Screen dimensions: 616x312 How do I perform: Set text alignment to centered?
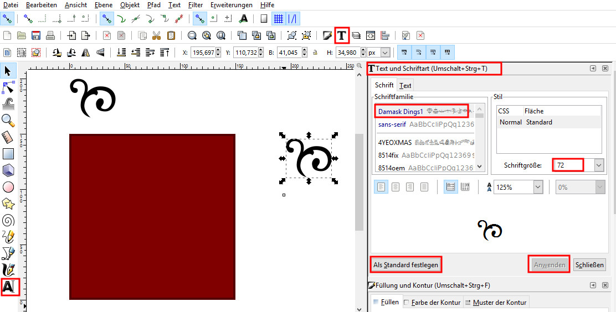(396, 187)
